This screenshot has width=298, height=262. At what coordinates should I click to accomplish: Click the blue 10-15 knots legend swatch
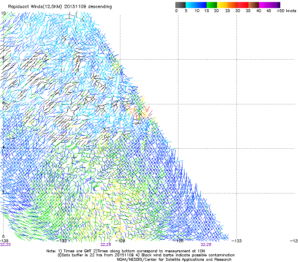pyautogui.click(x=201, y=5)
